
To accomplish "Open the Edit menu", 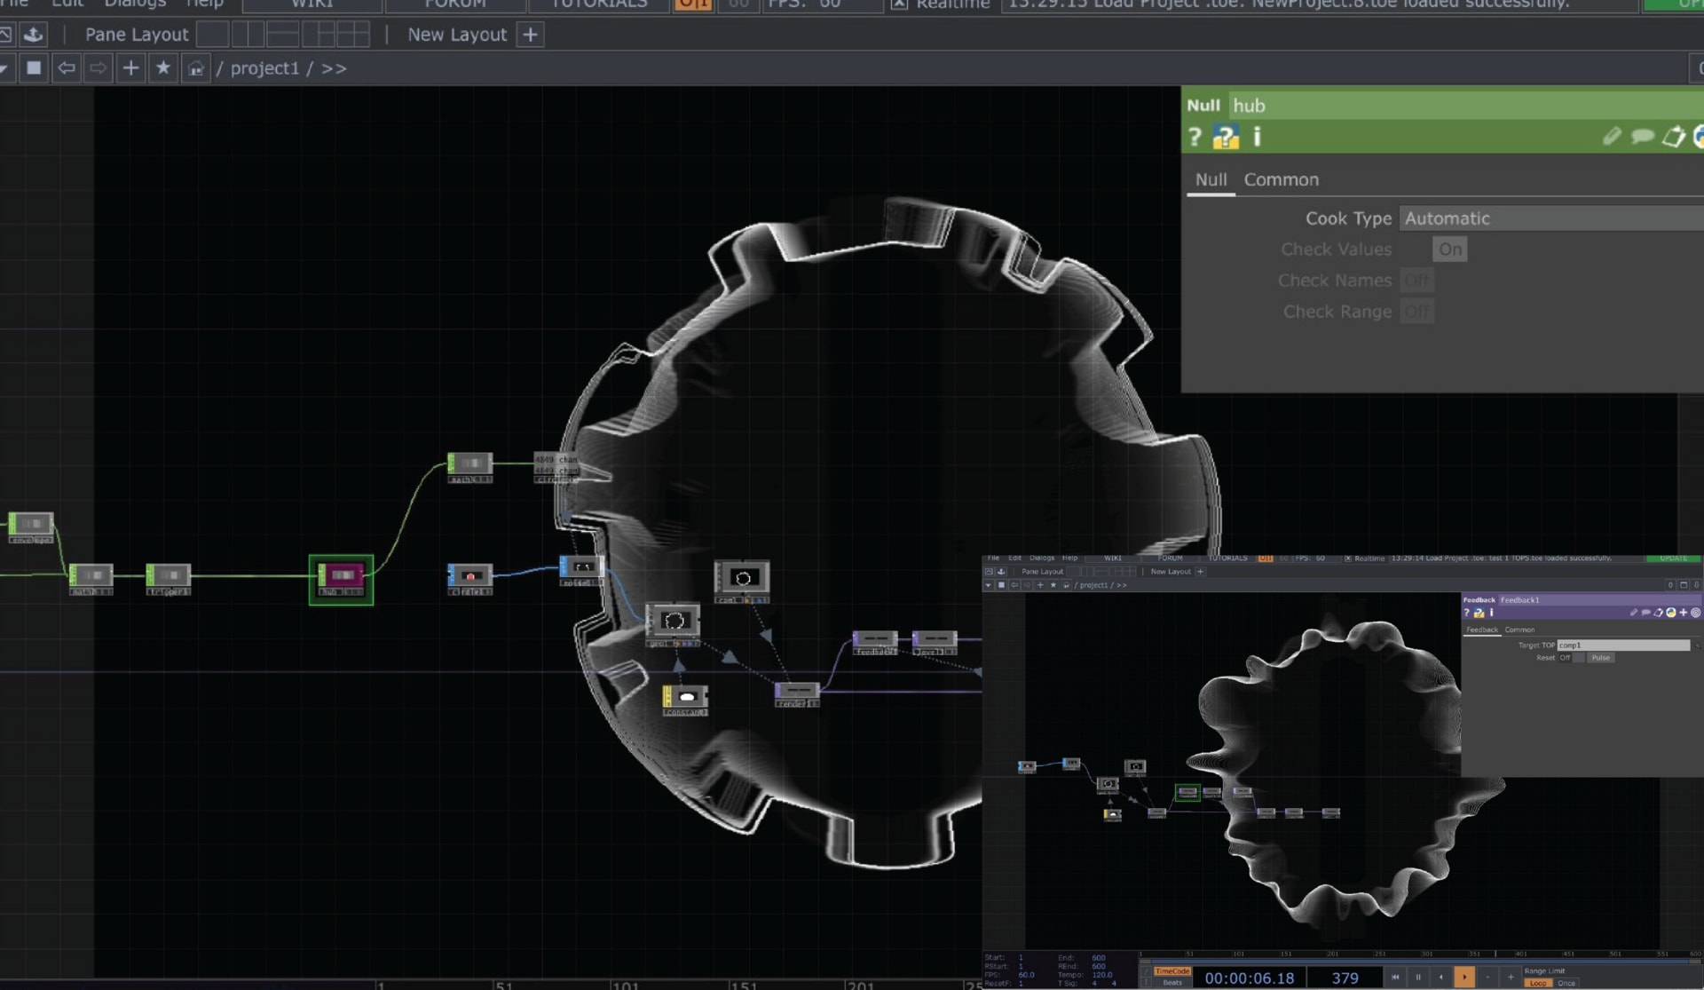I will (67, 4).
